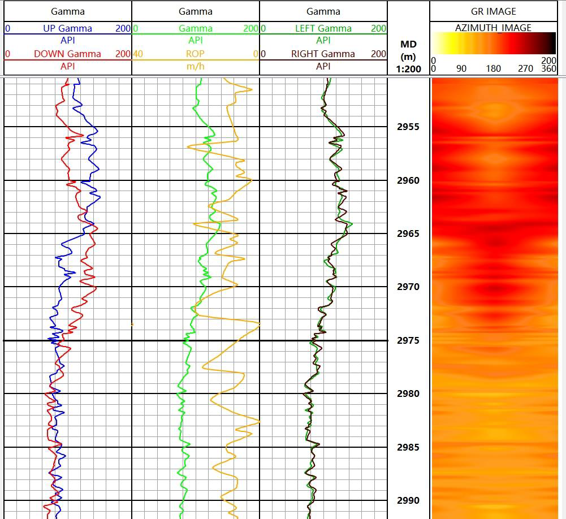566x519 pixels.
Task: Click the UP Gamma curve label
Action: coord(67,28)
